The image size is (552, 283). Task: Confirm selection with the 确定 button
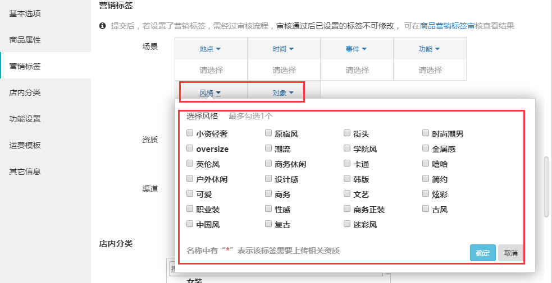point(482,253)
